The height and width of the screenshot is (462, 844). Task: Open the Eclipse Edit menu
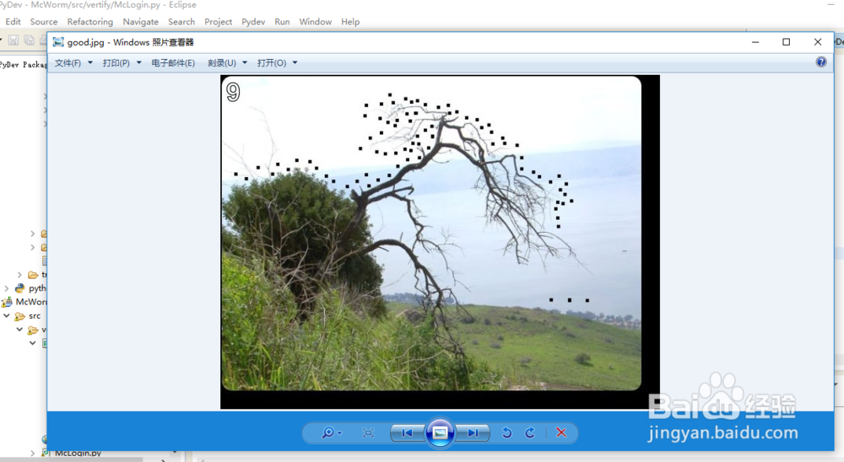13,22
